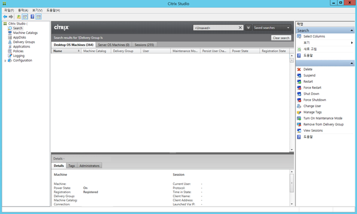Collapse the second actions section
The width and height of the screenshot is (357, 214).
(x=351, y=63)
